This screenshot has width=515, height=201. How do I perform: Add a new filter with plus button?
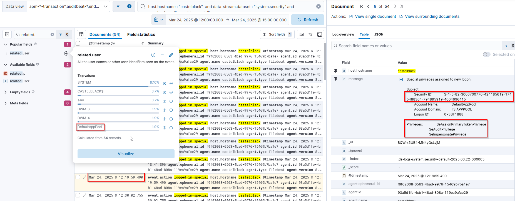[x=129, y=6]
